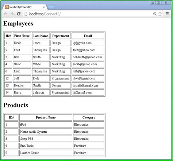Screen dimensions: 173x161
Task: Click the Sony PS3 product cell
Action: pyautogui.click(x=46, y=139)
